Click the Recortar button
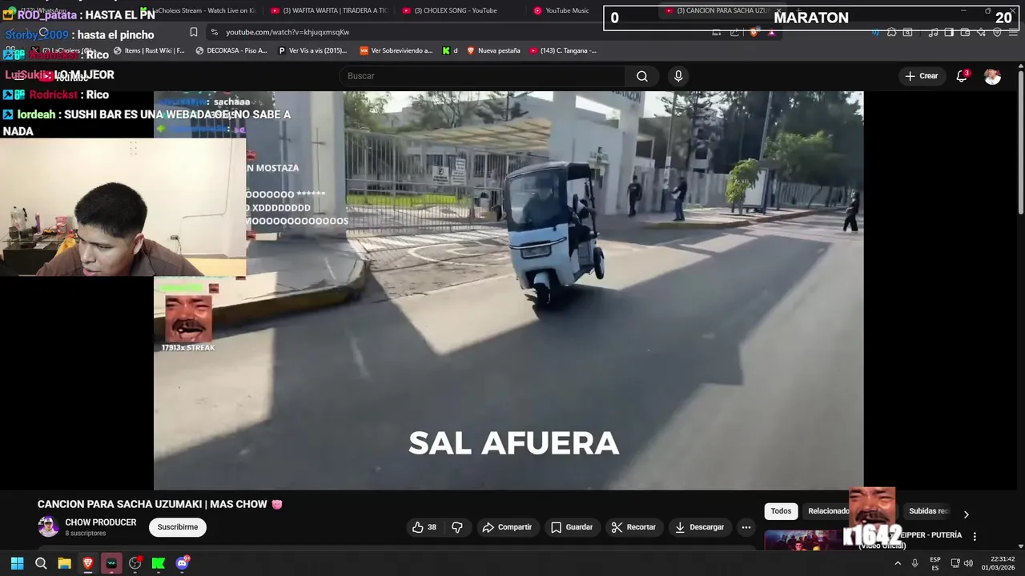The height and width of the screenshot is (576, 1025). 633,527
